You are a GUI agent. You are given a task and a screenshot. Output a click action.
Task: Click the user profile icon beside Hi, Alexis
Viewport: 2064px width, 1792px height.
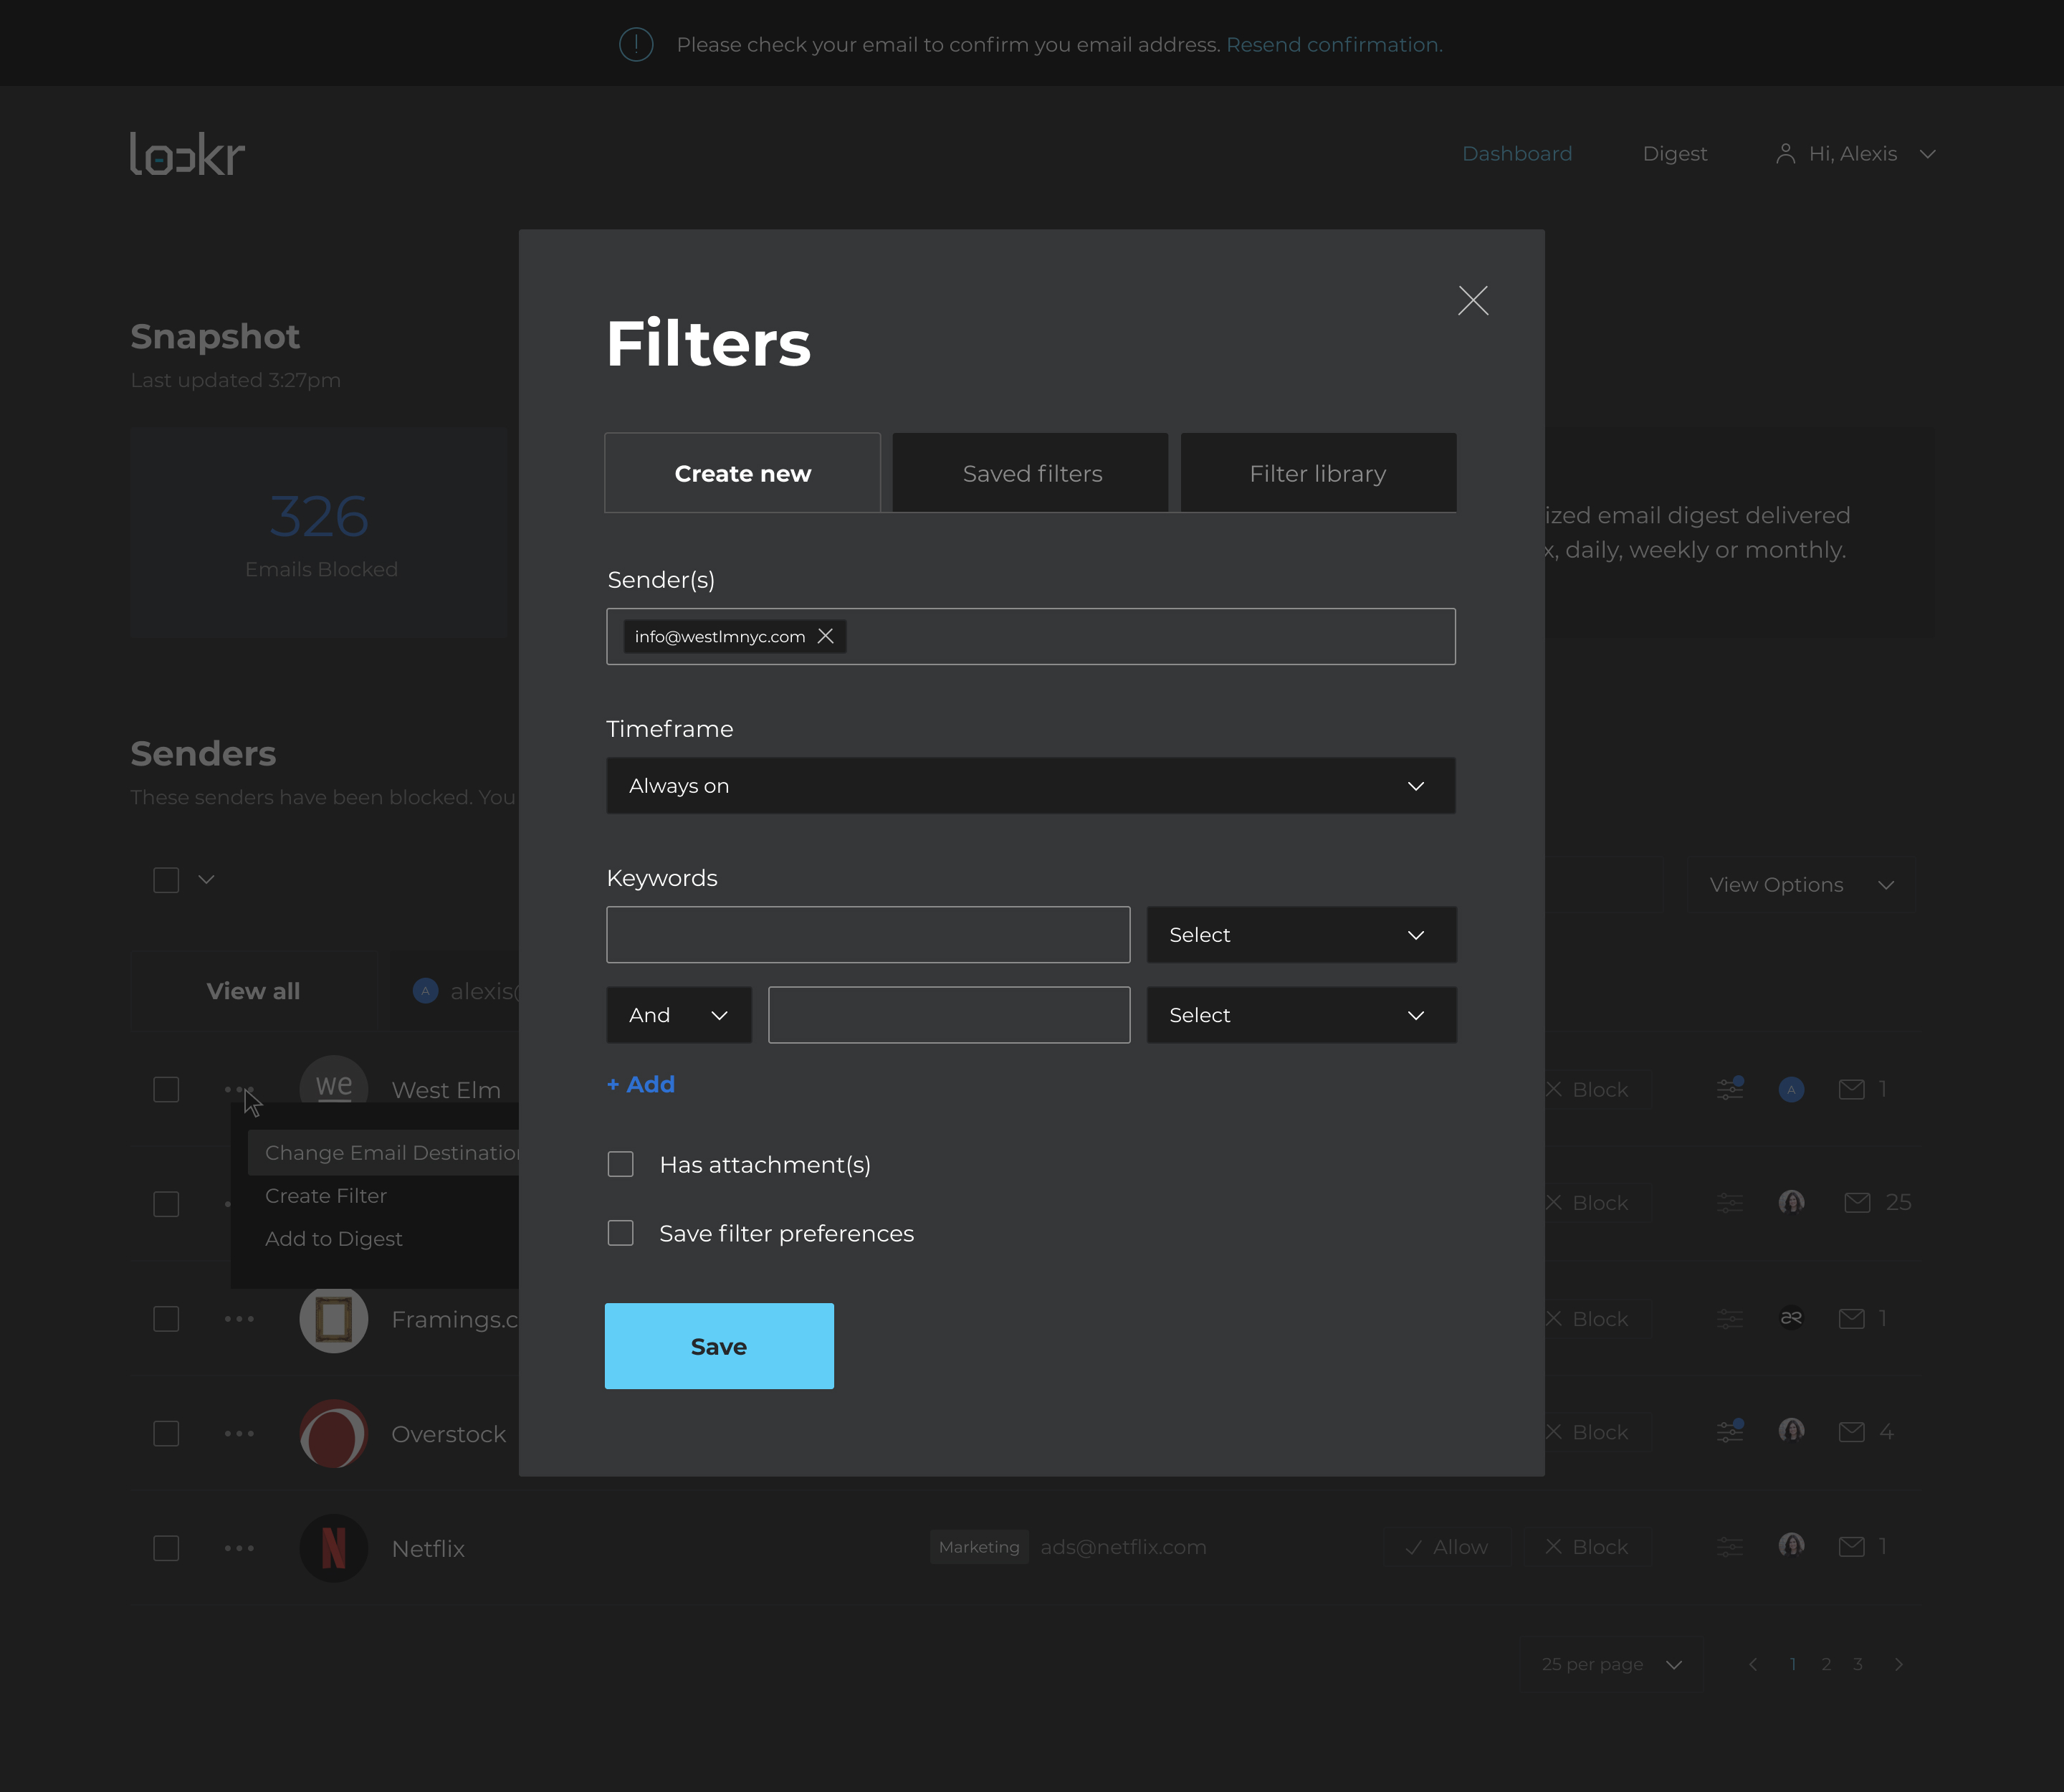point(1785,154)
